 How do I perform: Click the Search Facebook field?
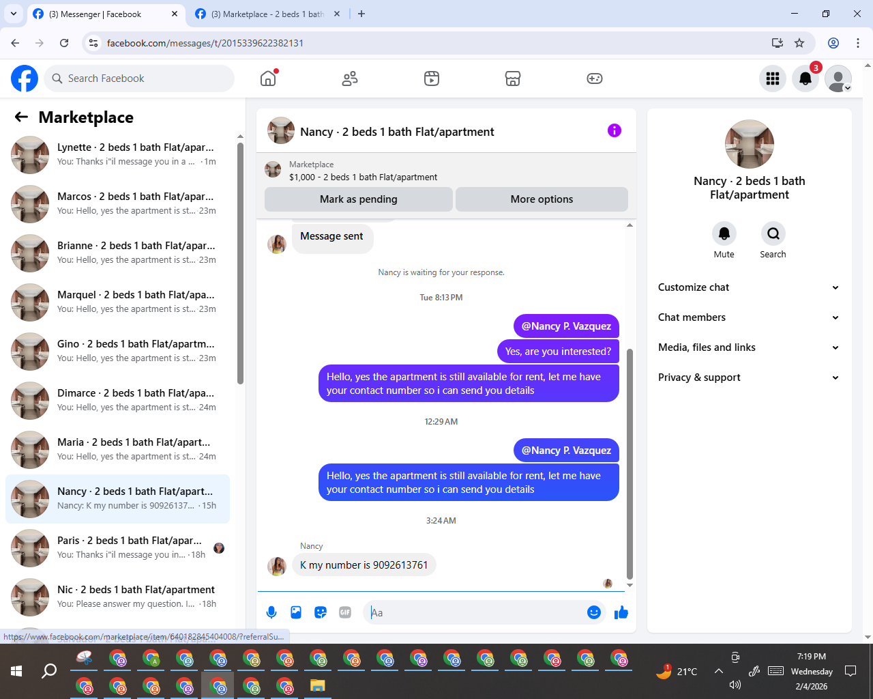tap(139, 79)
